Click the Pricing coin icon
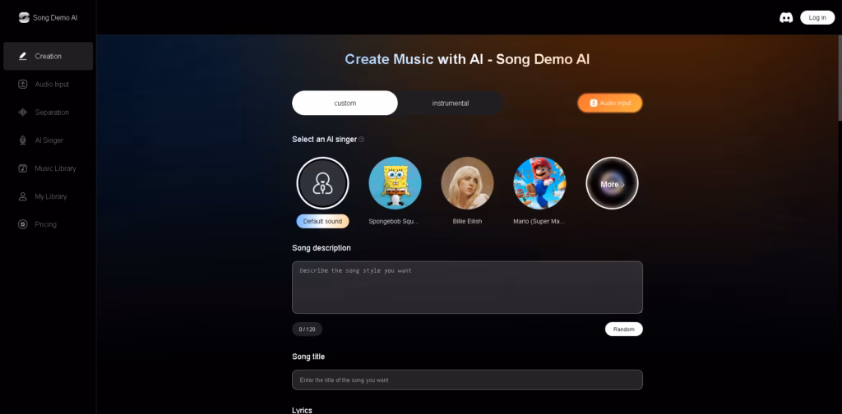Image resolution: width=842 pixels, height=414 pixels. (x=22, y=224)
